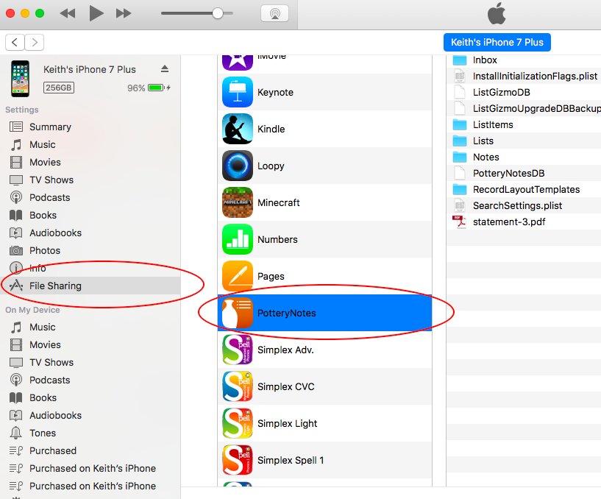
Task: Select the ListGizmoUpgradeDBBackup file
Action: [x=524, y=108]
